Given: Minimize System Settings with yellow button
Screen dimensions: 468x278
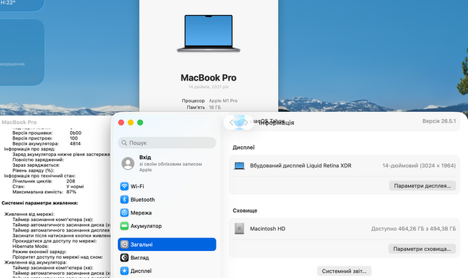Looking at the screenshot, I should point(131,123).
